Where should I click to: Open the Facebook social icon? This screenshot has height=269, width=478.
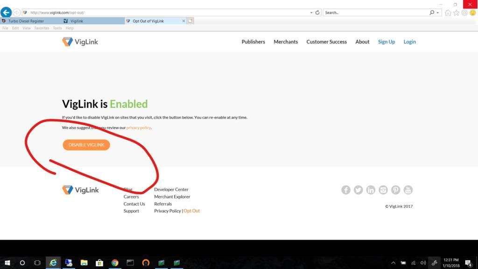pos(346,190)
